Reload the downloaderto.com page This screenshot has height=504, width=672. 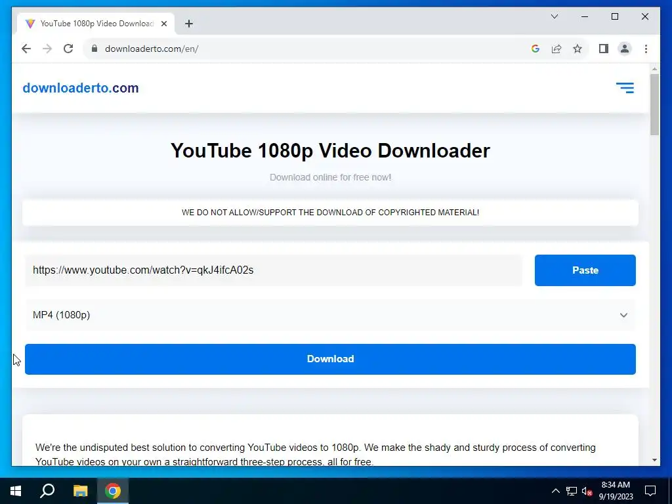[68, 49]
